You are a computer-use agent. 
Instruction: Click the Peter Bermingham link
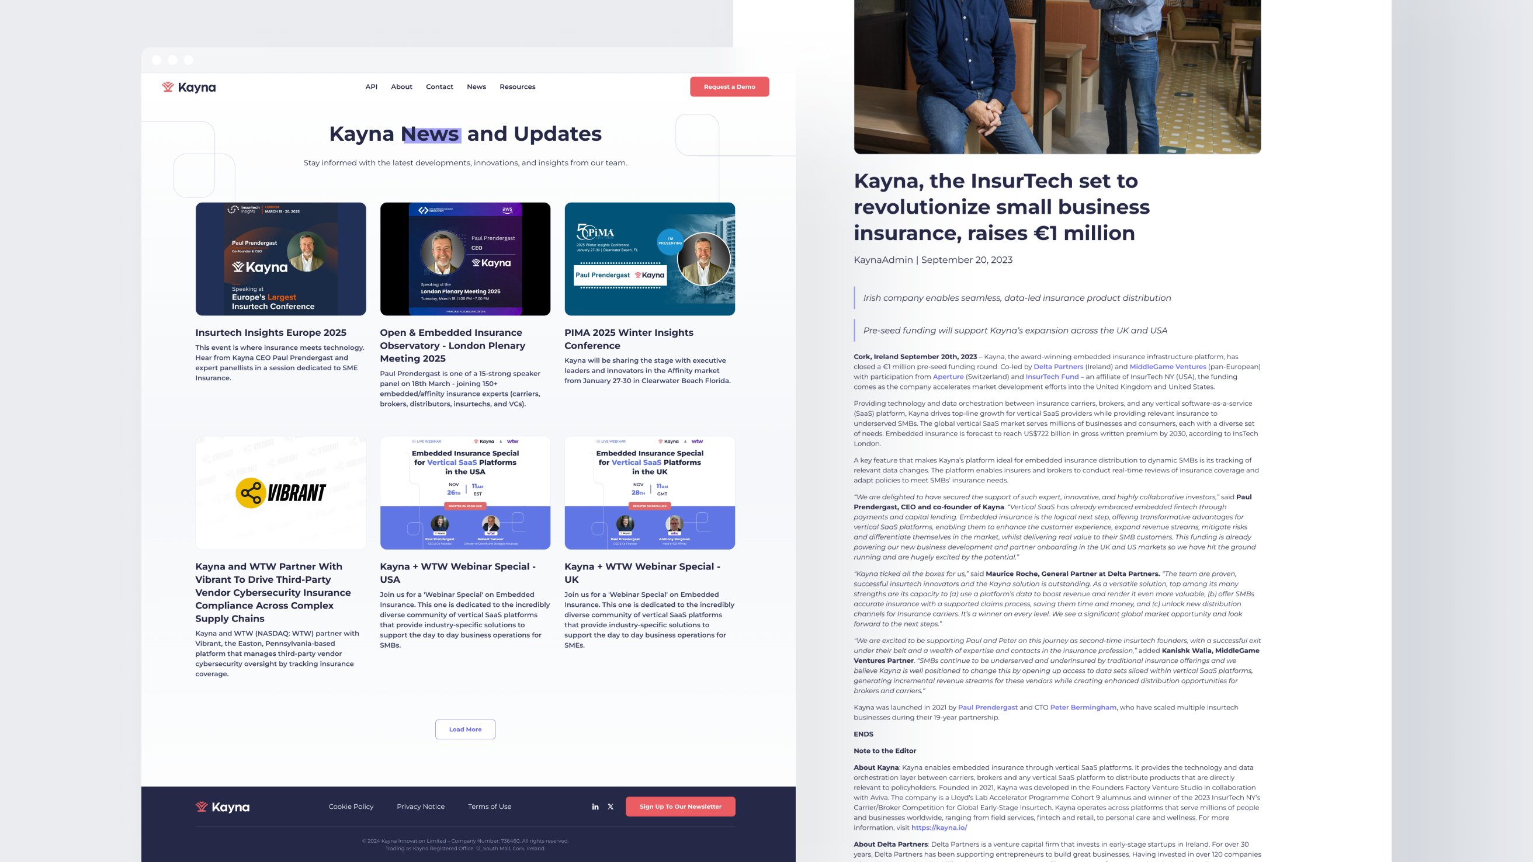(x=1083, y=707)
